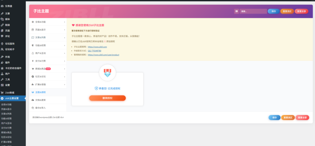This screenshot has height=146, width=315.
Task: Click the top 保存 save button
Action: click(x=273, y=11)
